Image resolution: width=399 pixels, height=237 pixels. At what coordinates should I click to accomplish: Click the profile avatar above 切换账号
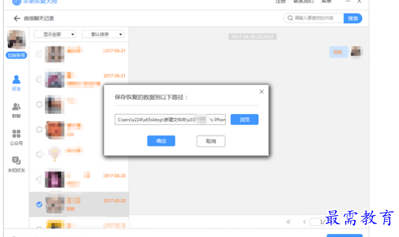(x=16, y=39)
